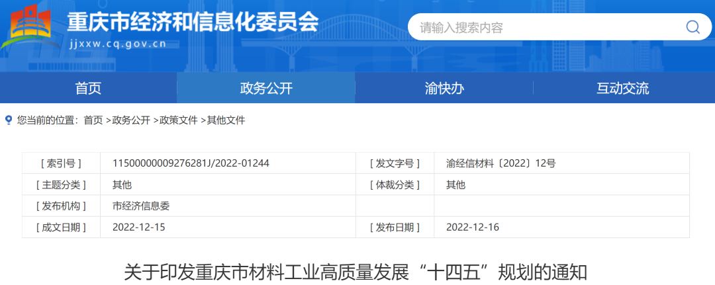Screen dimensions: 715x285
Task: Click the 发布日期 label cell
Action: point(395,227)
